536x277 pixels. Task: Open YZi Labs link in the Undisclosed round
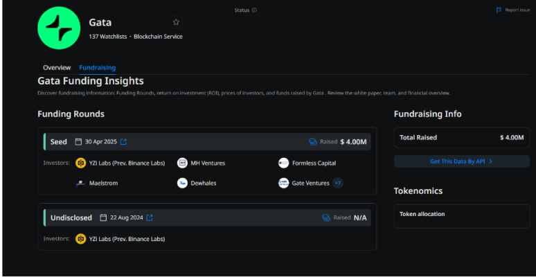(x=127, y=239)
